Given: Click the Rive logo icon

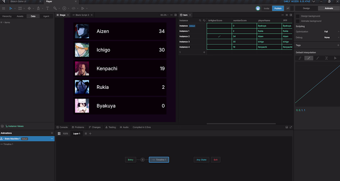Looking at the screenshot, I should [x=3, y=2].
